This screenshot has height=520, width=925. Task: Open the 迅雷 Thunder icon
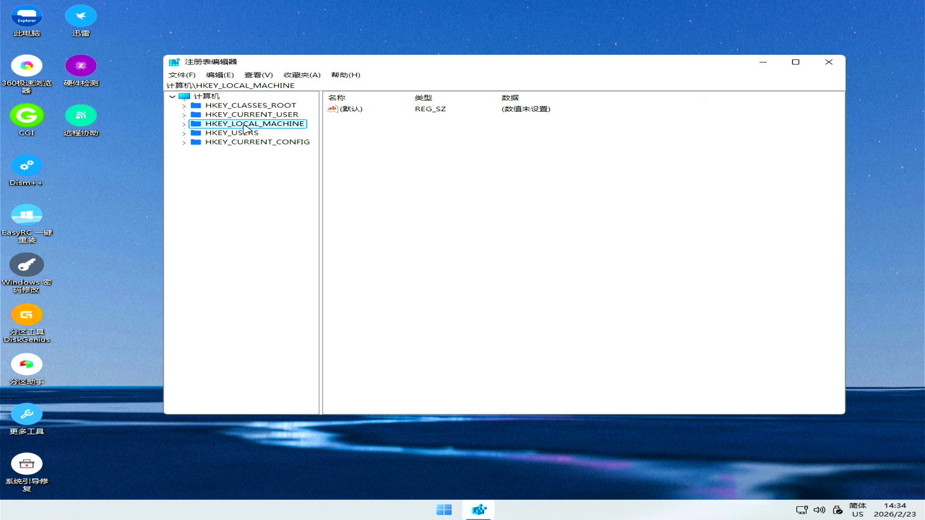tap(80, 16)
